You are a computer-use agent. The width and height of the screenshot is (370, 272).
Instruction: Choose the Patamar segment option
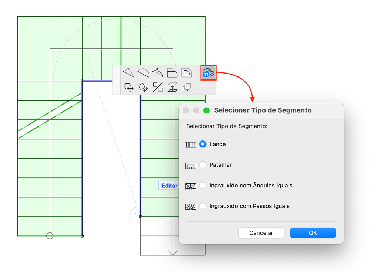(203, 164)
